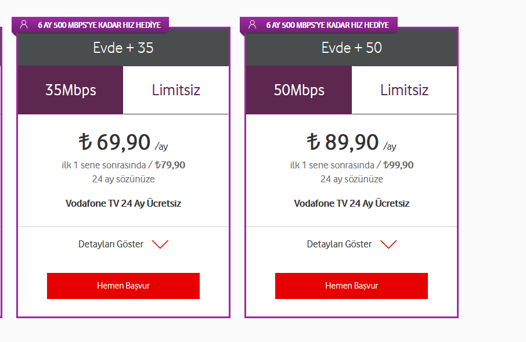This screenshot has width=526, height=342.
Task: Click the Evde + 50 card header
Action: tap(352, 48)
